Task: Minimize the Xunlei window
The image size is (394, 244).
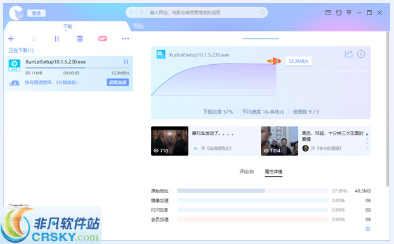Action: point(359,13)
